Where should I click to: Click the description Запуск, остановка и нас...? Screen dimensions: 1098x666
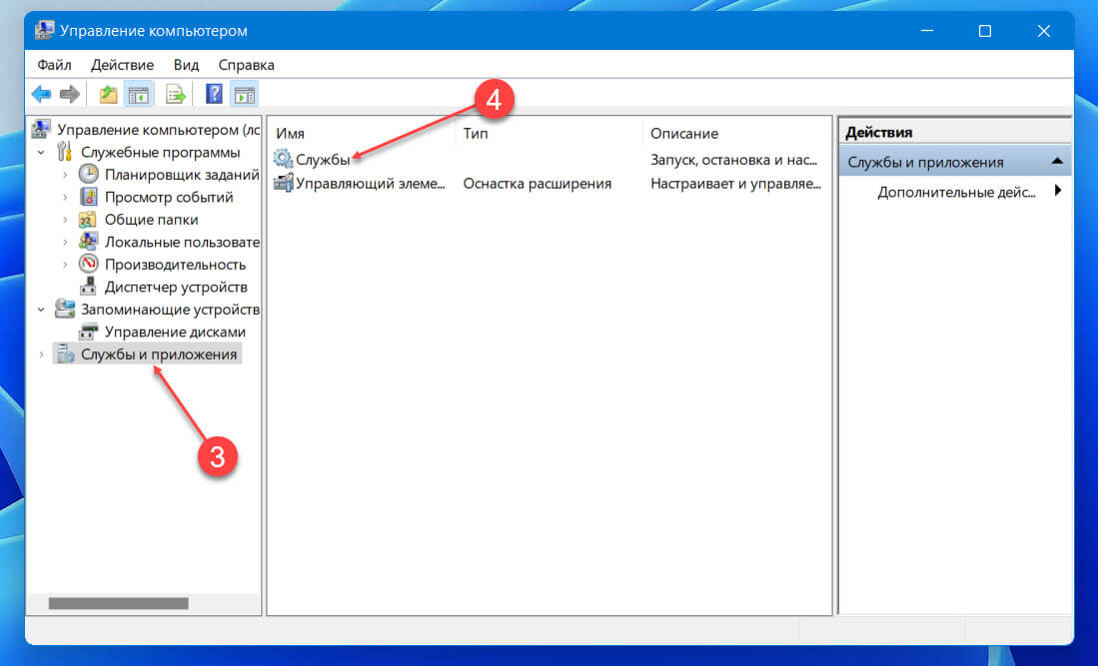coord(734,160)
